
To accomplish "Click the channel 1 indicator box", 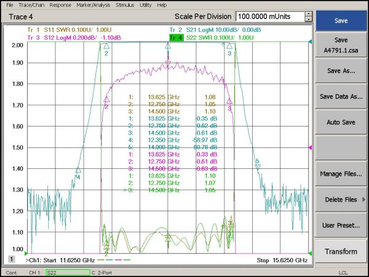I will coord(11,259).
